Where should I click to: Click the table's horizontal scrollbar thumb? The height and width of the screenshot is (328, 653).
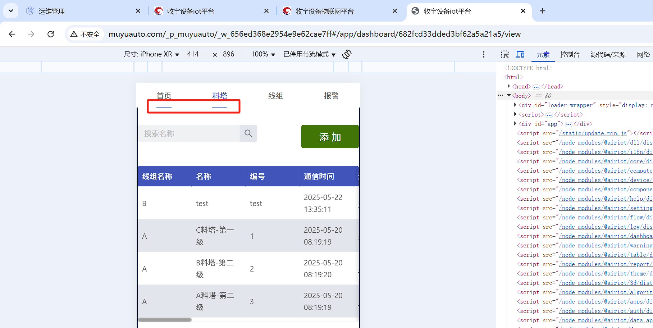tap(165, 319)
